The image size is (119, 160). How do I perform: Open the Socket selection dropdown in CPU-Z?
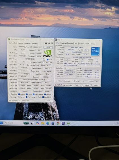[x=69, y=81]
